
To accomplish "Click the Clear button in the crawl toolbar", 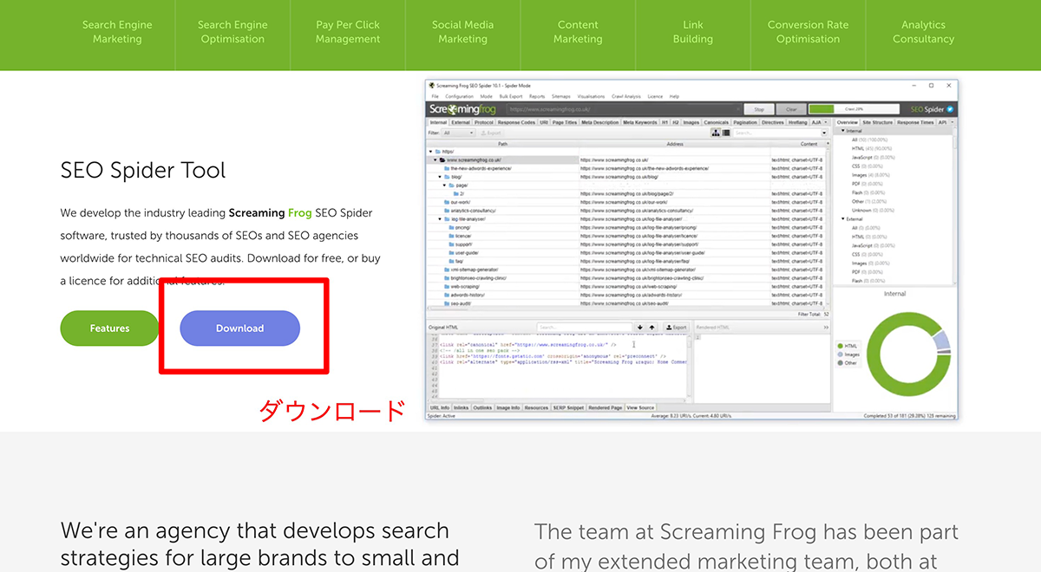I will (790, 110).
